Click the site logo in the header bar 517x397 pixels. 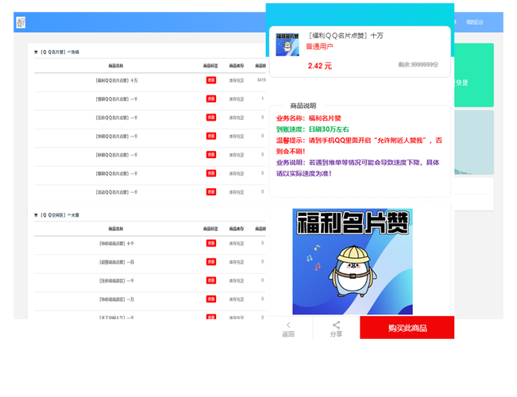21,22
